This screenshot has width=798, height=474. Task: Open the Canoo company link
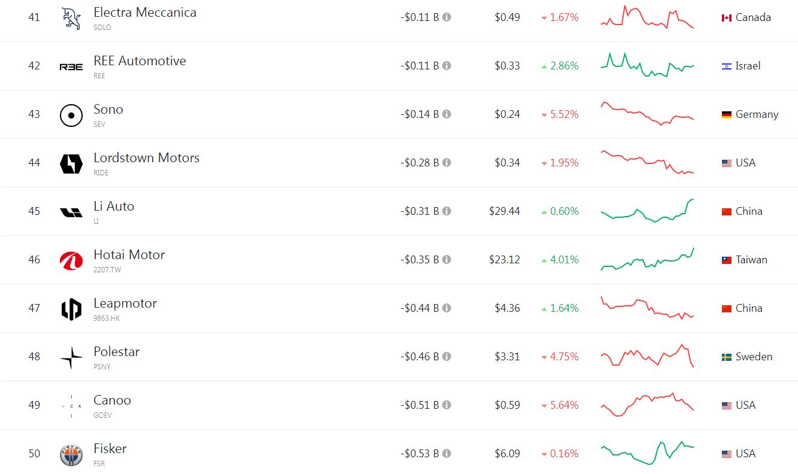[x=112, y=400]
